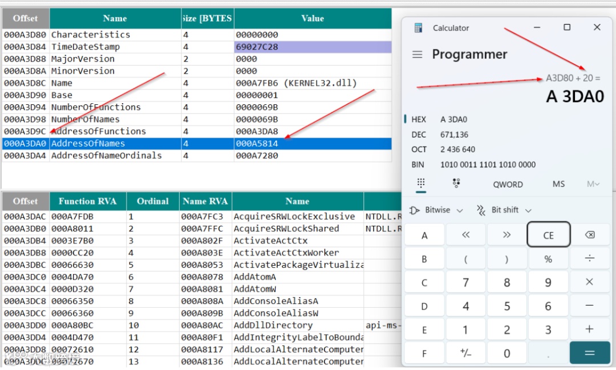The height and width of the screenshot is (370, 616).
Task: Switch to the full keypad icon
Action: pos(421,184)
